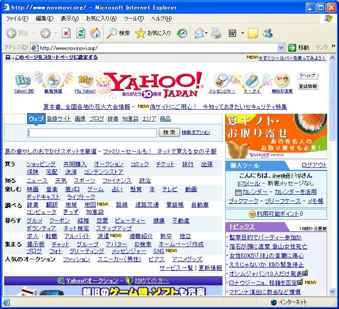Click the camera icon beside オシムジャパン headline

tap(305, 273)
